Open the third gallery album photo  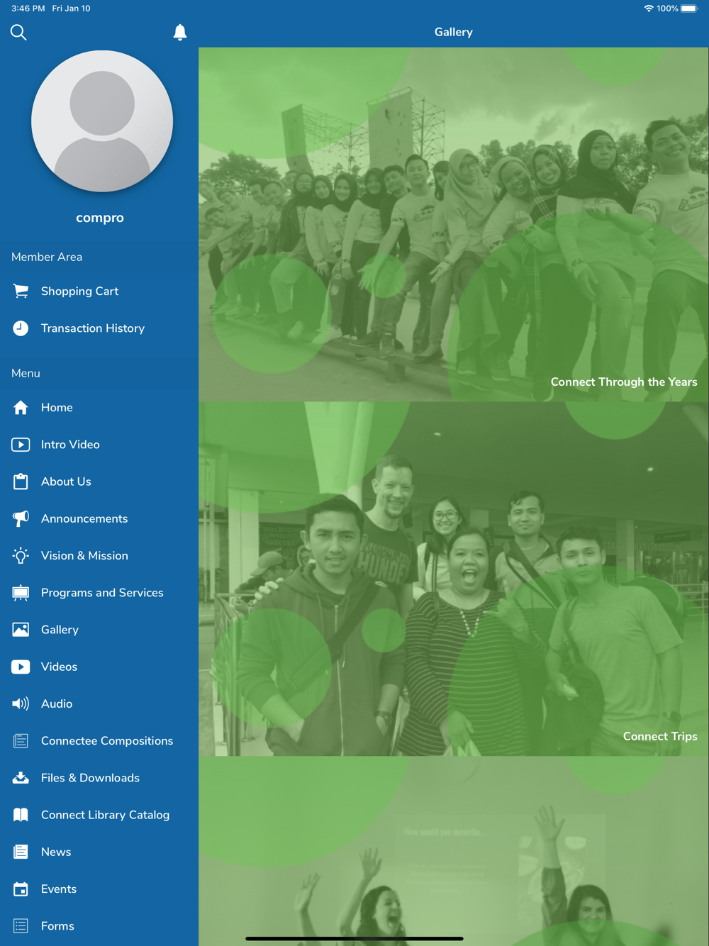coord(454,851)
